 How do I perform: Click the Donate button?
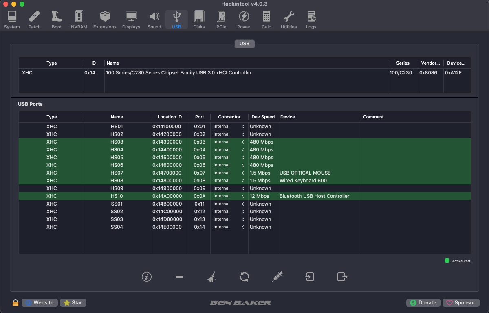point(423,302)
